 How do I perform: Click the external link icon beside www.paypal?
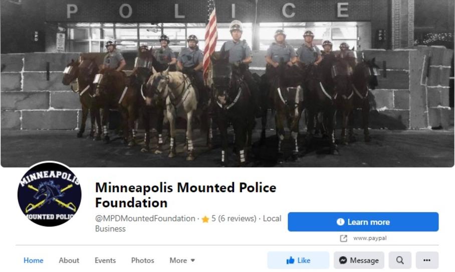344,238
